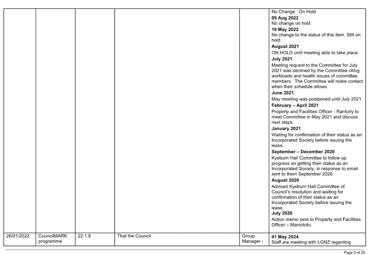Click the 26/01/2022 meeting date cell
Screen dimensions: 369x255
(x=17, y=236)
